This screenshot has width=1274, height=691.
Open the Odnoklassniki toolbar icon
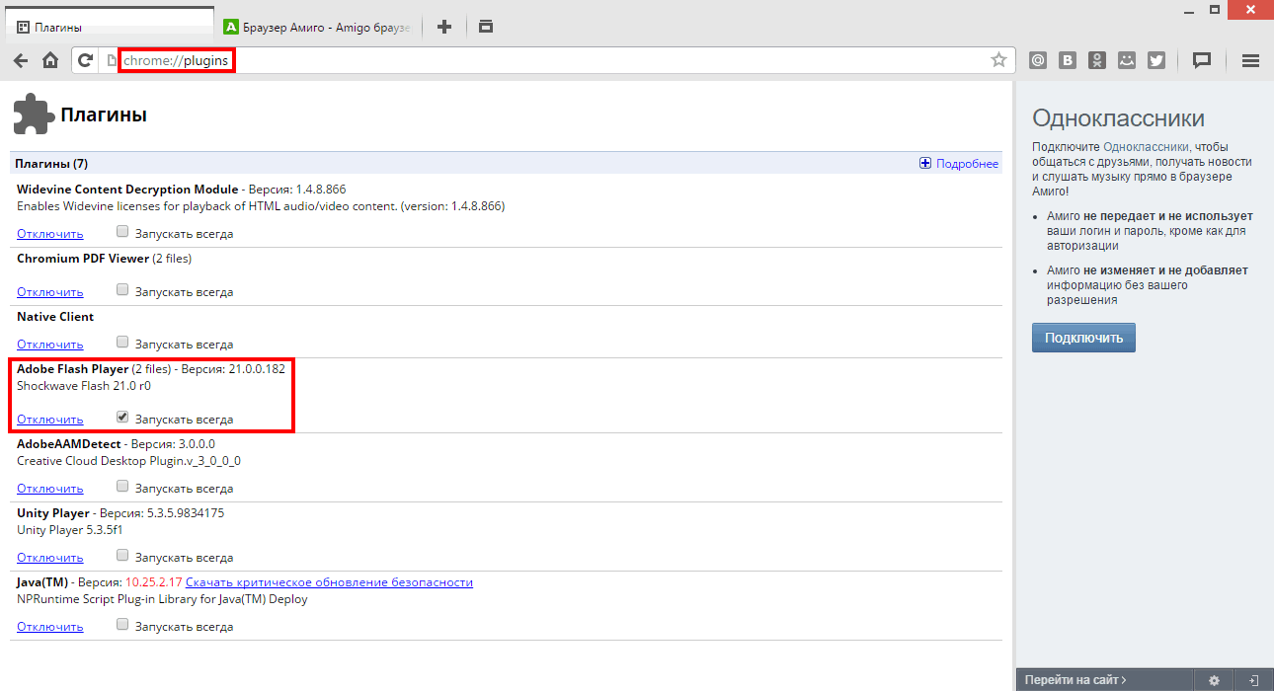pos(1097,60)
